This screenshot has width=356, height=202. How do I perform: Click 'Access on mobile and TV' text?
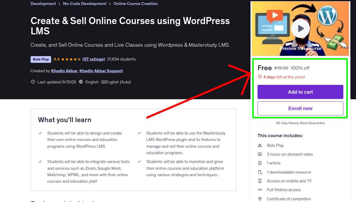pos(289,181)
